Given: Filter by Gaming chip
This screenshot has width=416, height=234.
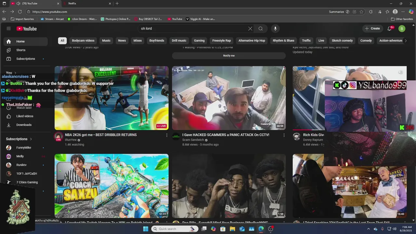Looking at the screenshot, I should (199, 41).
